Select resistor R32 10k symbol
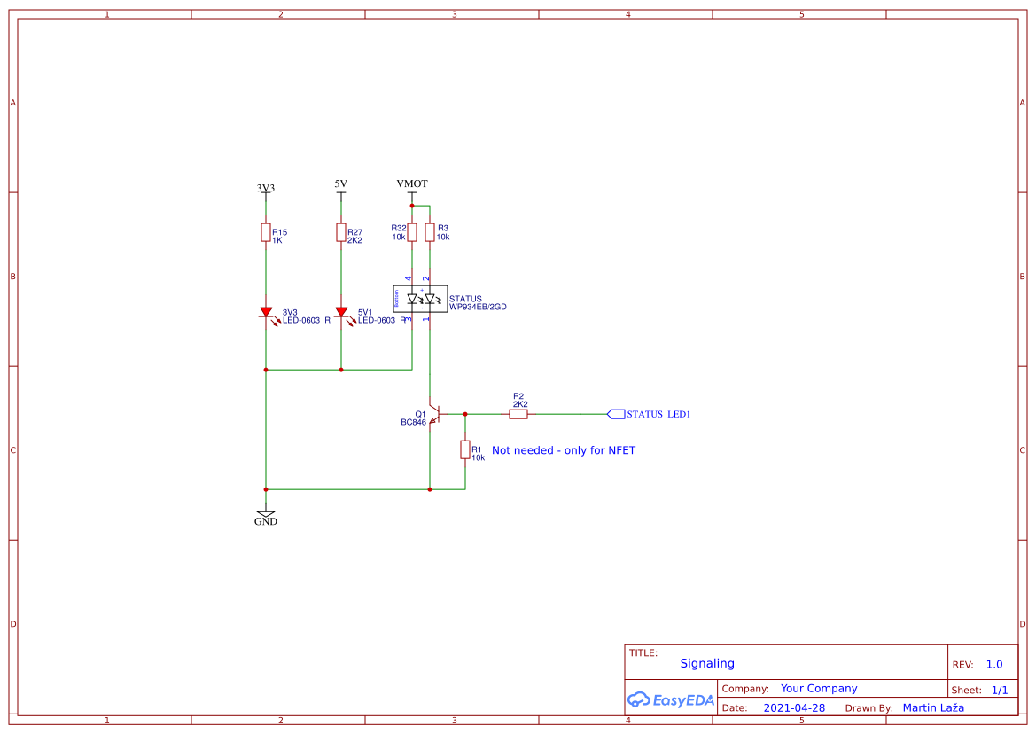 411,232
